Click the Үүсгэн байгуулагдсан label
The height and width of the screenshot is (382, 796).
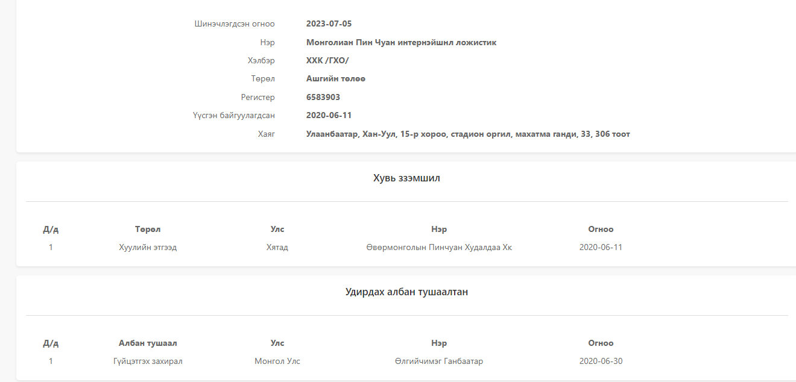pyautogui.click(x=234, y=115)
